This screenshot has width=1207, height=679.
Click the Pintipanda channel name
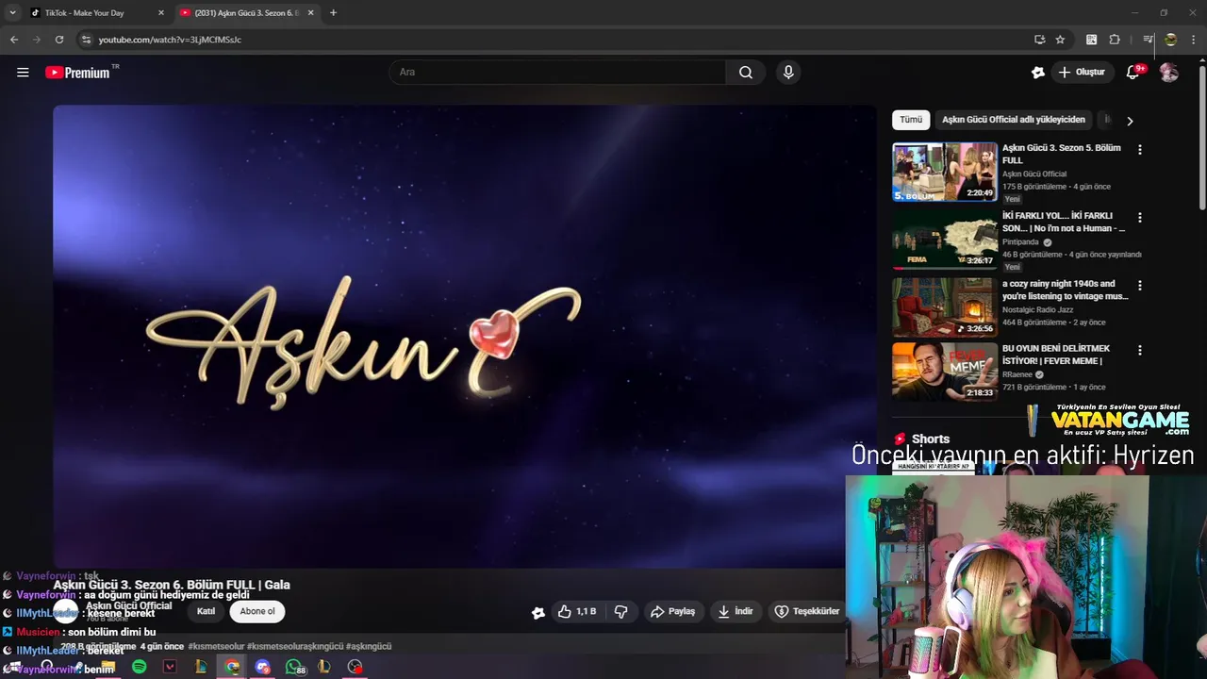[1021, 242]
